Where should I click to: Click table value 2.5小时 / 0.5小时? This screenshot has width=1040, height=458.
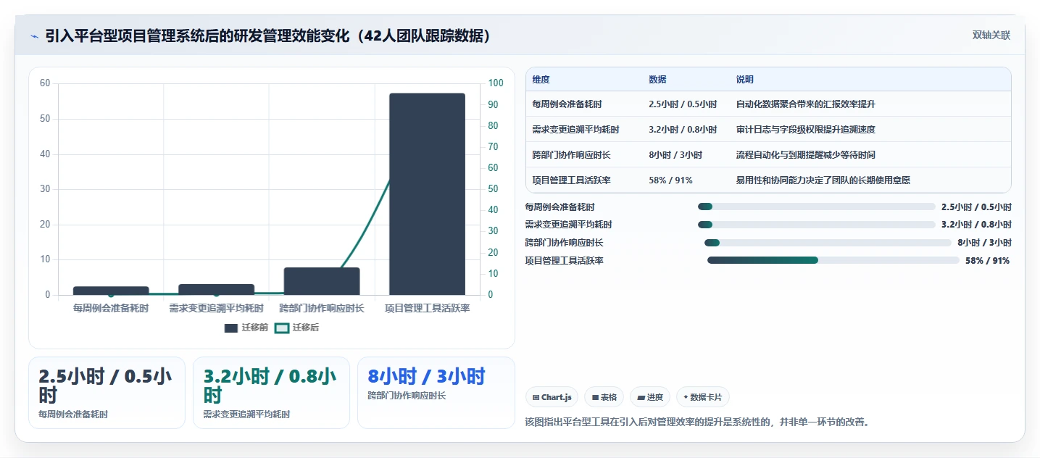click(x=683, y=104)
